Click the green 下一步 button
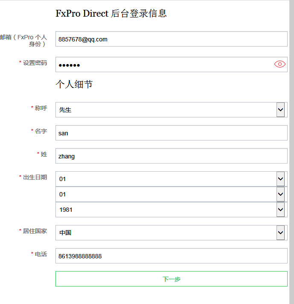Screen dimensions: 294x304 172,279
